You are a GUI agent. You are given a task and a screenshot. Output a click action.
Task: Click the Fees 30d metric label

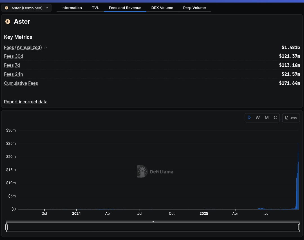tap(14, 56)
